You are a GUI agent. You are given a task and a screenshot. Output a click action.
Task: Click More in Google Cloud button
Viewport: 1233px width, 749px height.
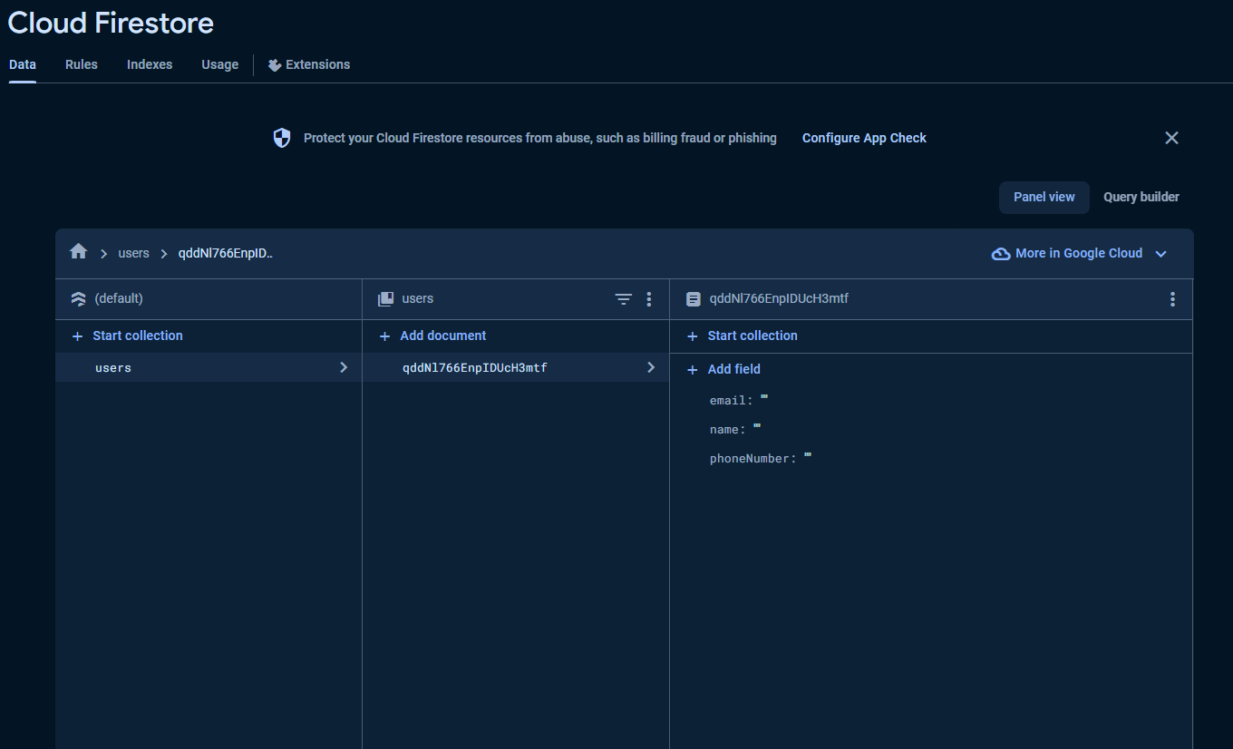[x=1079, y=254]
